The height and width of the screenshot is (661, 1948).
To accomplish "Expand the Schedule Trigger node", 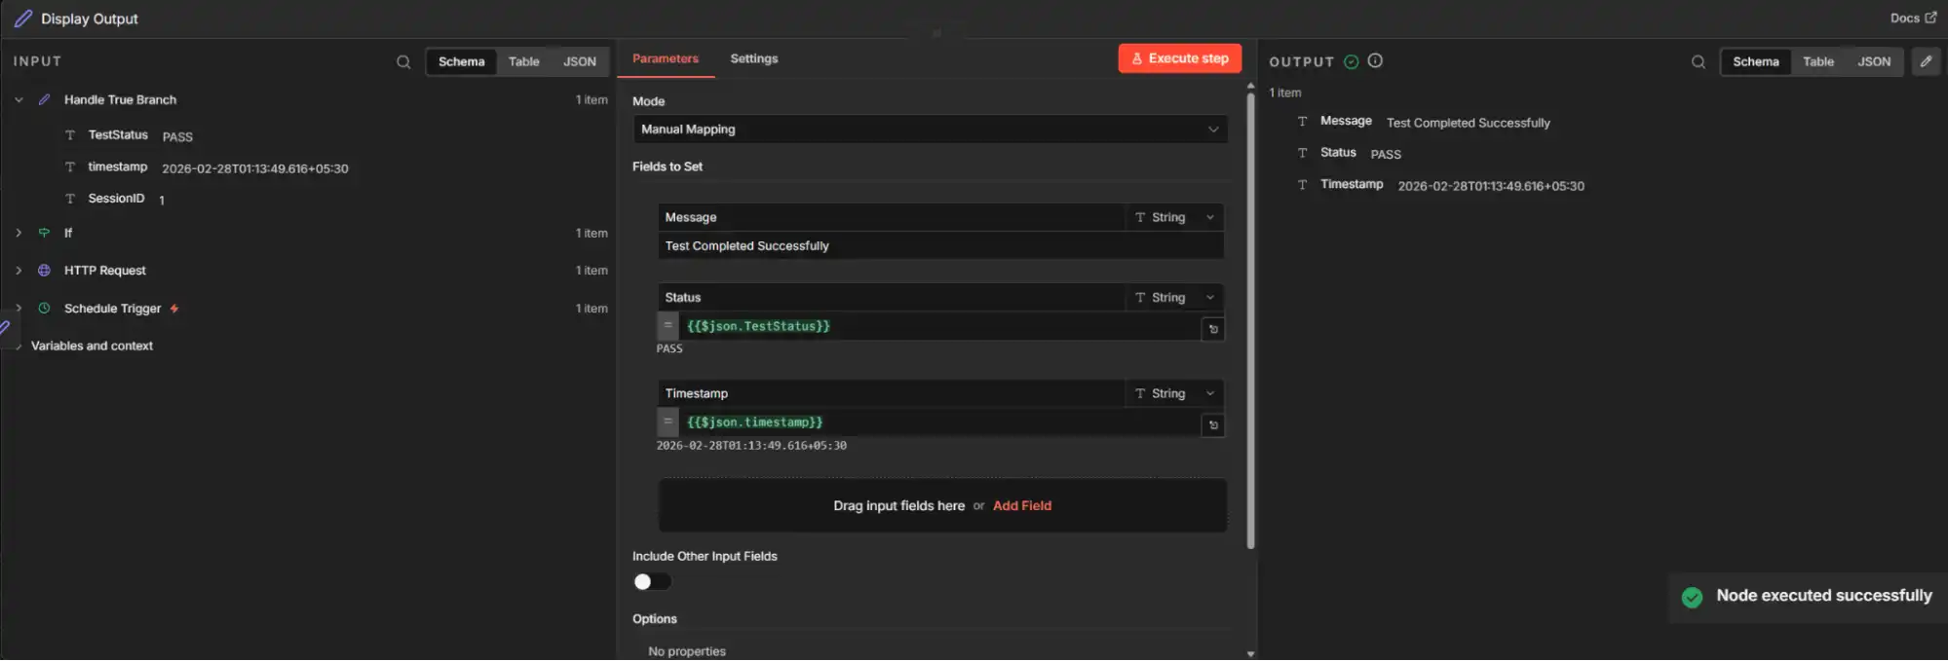I will pyautogui.click(x=19, y=308).
